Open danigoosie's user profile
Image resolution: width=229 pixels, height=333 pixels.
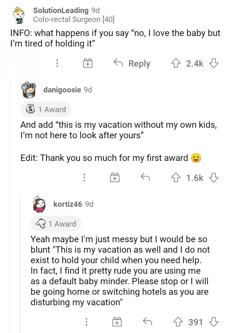click(x=62, y=89)
